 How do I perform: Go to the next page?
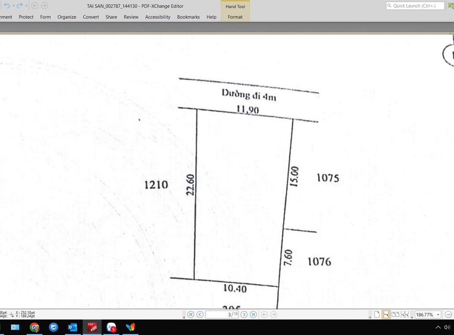tap(244, 314)
